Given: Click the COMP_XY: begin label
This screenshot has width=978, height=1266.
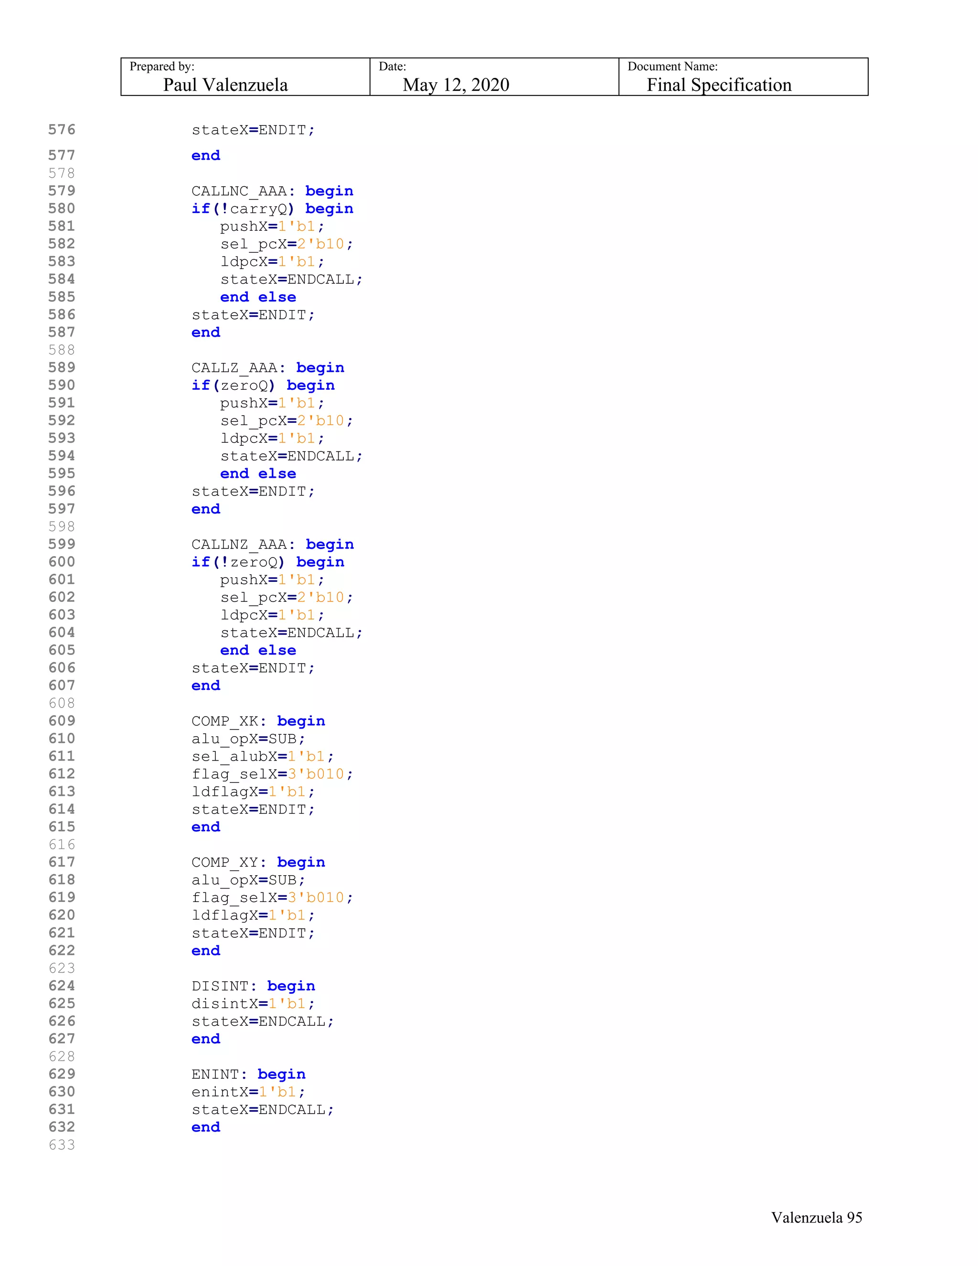Looking at the screenshot, I should tap(258, 862).
